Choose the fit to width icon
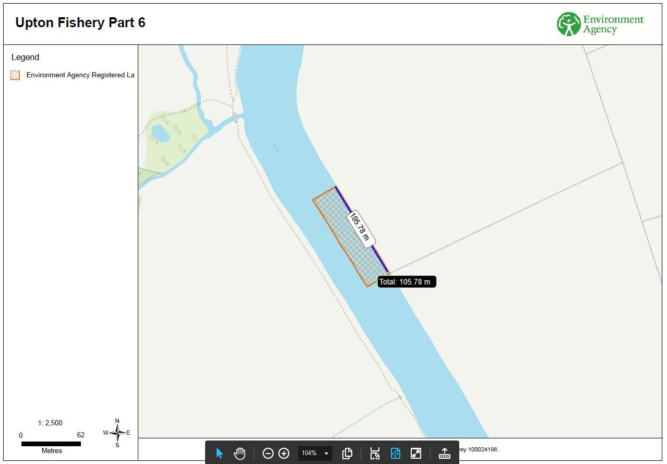This screenshot has height=464, width=667. tap(375, 453)
